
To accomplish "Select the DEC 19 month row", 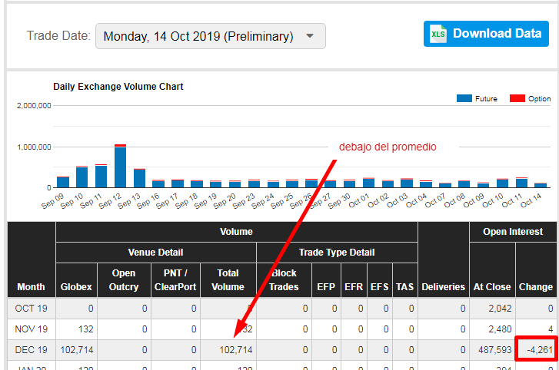I will click(31, 349).
